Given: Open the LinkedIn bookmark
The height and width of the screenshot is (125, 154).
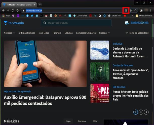Looking at the screenshot, I should tap(37, 15).
